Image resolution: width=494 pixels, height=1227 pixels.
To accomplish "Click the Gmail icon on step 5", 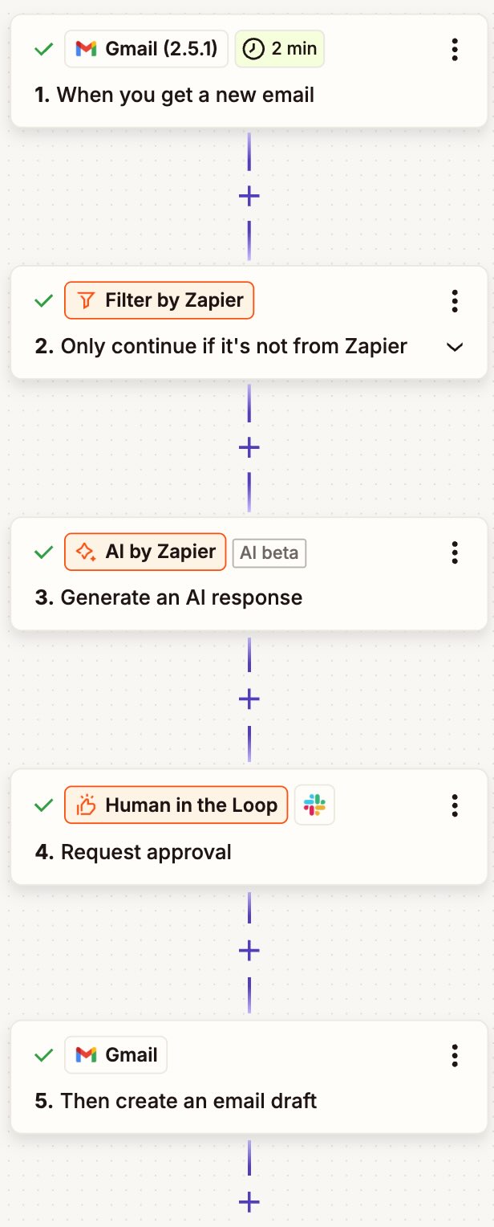I will coord(87,1054).
